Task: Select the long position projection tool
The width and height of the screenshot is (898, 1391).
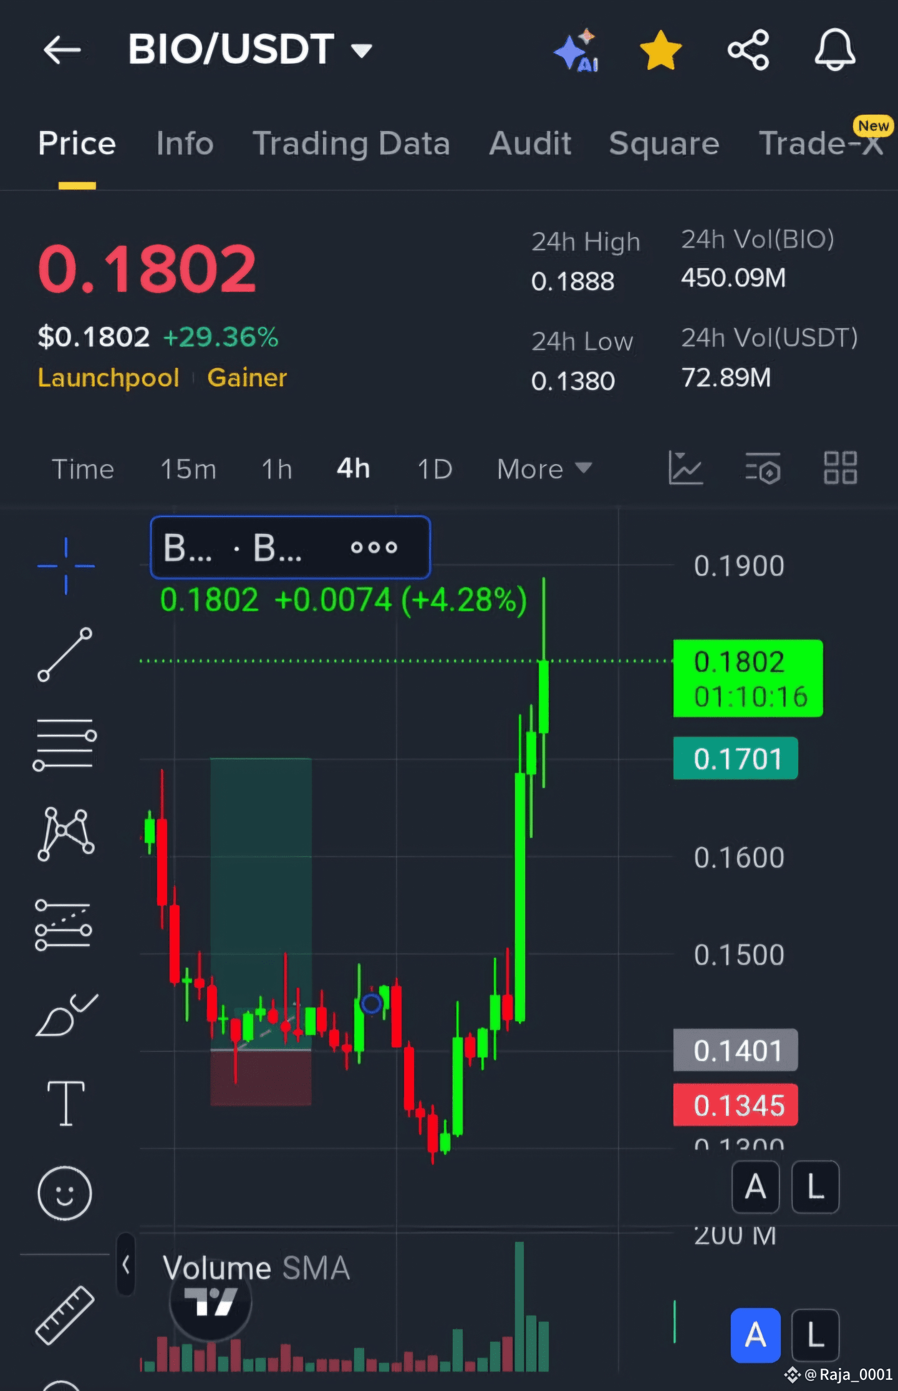Action: click(64, 924)
